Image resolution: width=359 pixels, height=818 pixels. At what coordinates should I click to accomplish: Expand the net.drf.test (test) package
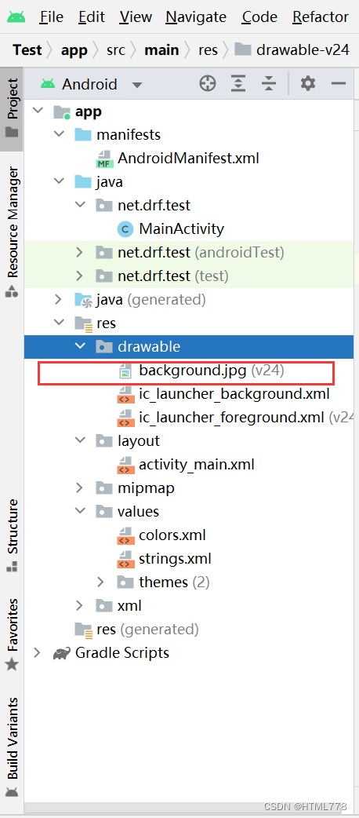pyautogui.click(x=80, y=276)
